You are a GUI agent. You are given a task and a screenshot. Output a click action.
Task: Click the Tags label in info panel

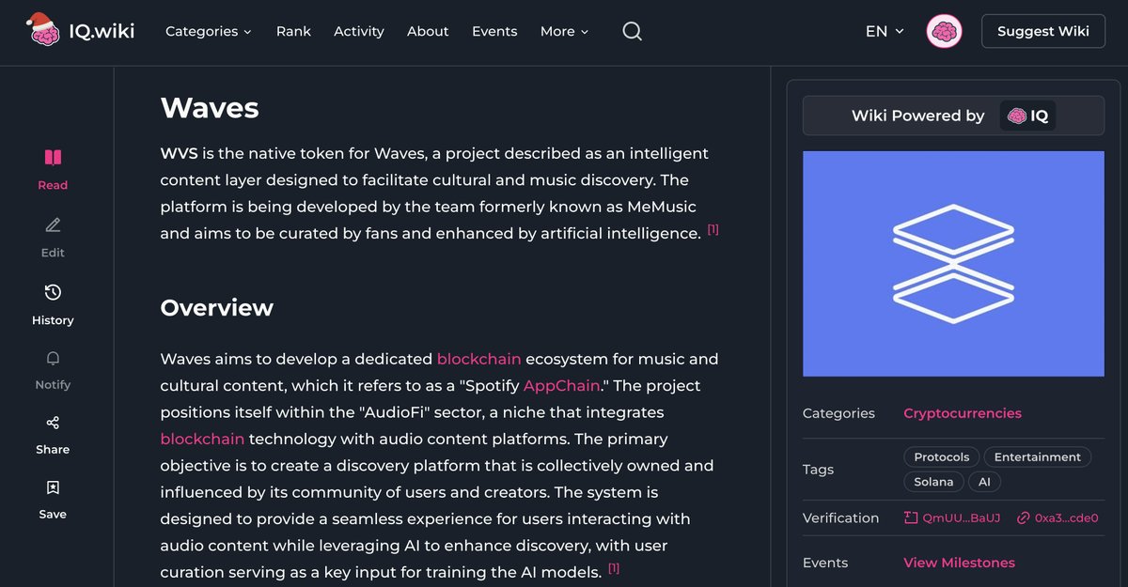click(818, 470)
